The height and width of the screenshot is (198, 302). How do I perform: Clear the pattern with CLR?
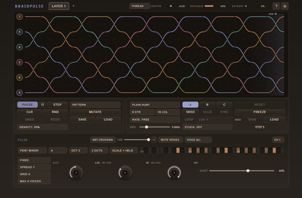[x=29, y=112]
